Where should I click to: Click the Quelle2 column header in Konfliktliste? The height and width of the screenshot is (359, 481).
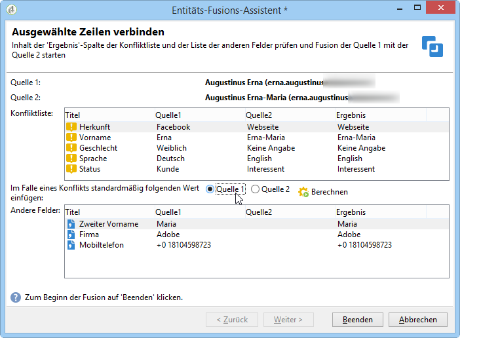coord(260,115)
